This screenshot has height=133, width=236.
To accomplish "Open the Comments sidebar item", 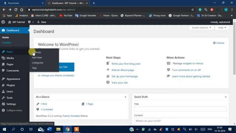I will [15, 71].
